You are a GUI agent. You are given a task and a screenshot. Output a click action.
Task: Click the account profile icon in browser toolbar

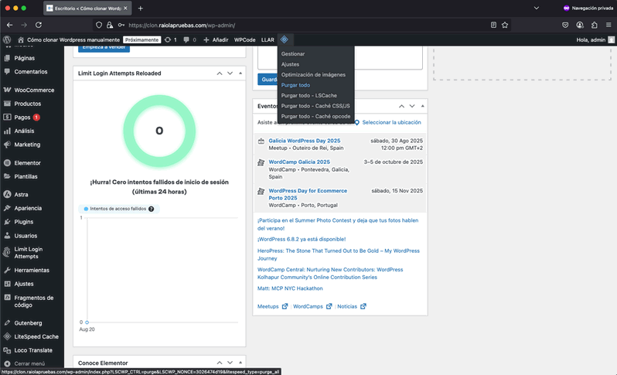pos(580,25)
